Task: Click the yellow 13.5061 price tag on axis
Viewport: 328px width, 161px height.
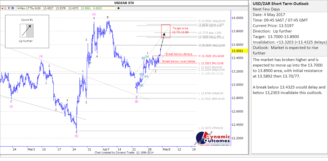Action: (x=239, y=51)
